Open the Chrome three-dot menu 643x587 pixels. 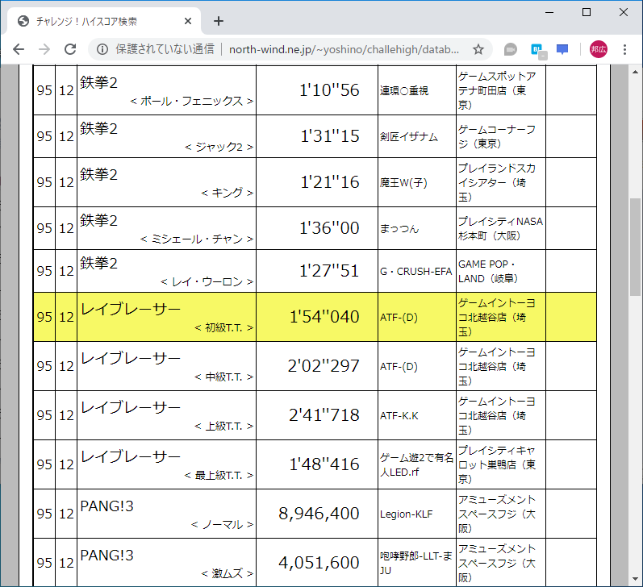624,50
